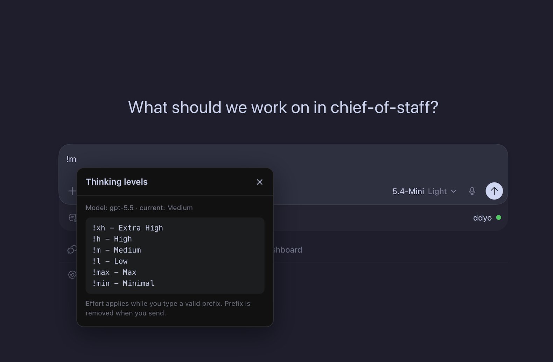
Task: Click the microphone dictation icon
Action: click(472, 191)
